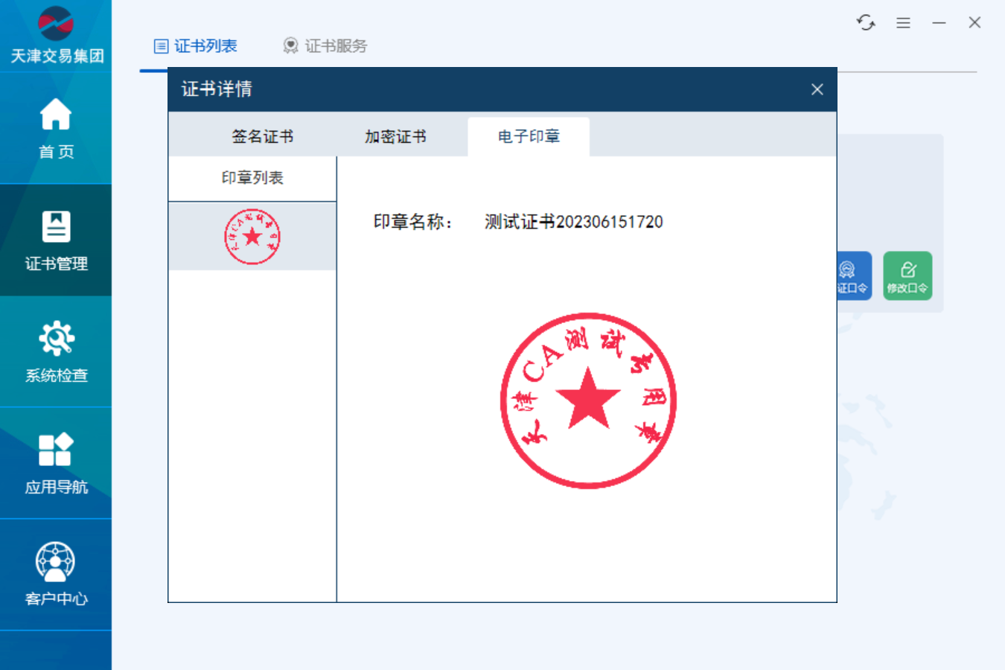
Task: Open the 证书列表 tab
Action: click(x=196, y=46)
